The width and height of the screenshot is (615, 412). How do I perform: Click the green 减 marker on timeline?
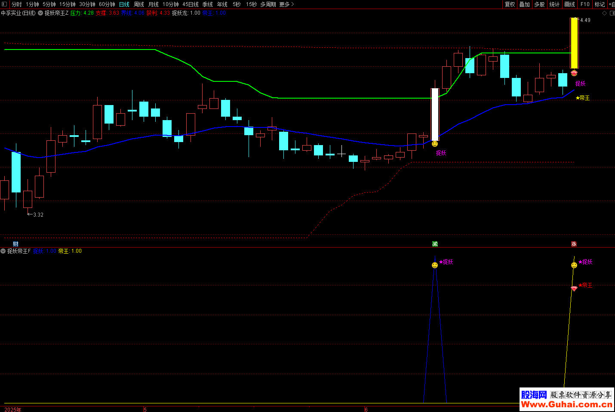[x=435, y=244]
